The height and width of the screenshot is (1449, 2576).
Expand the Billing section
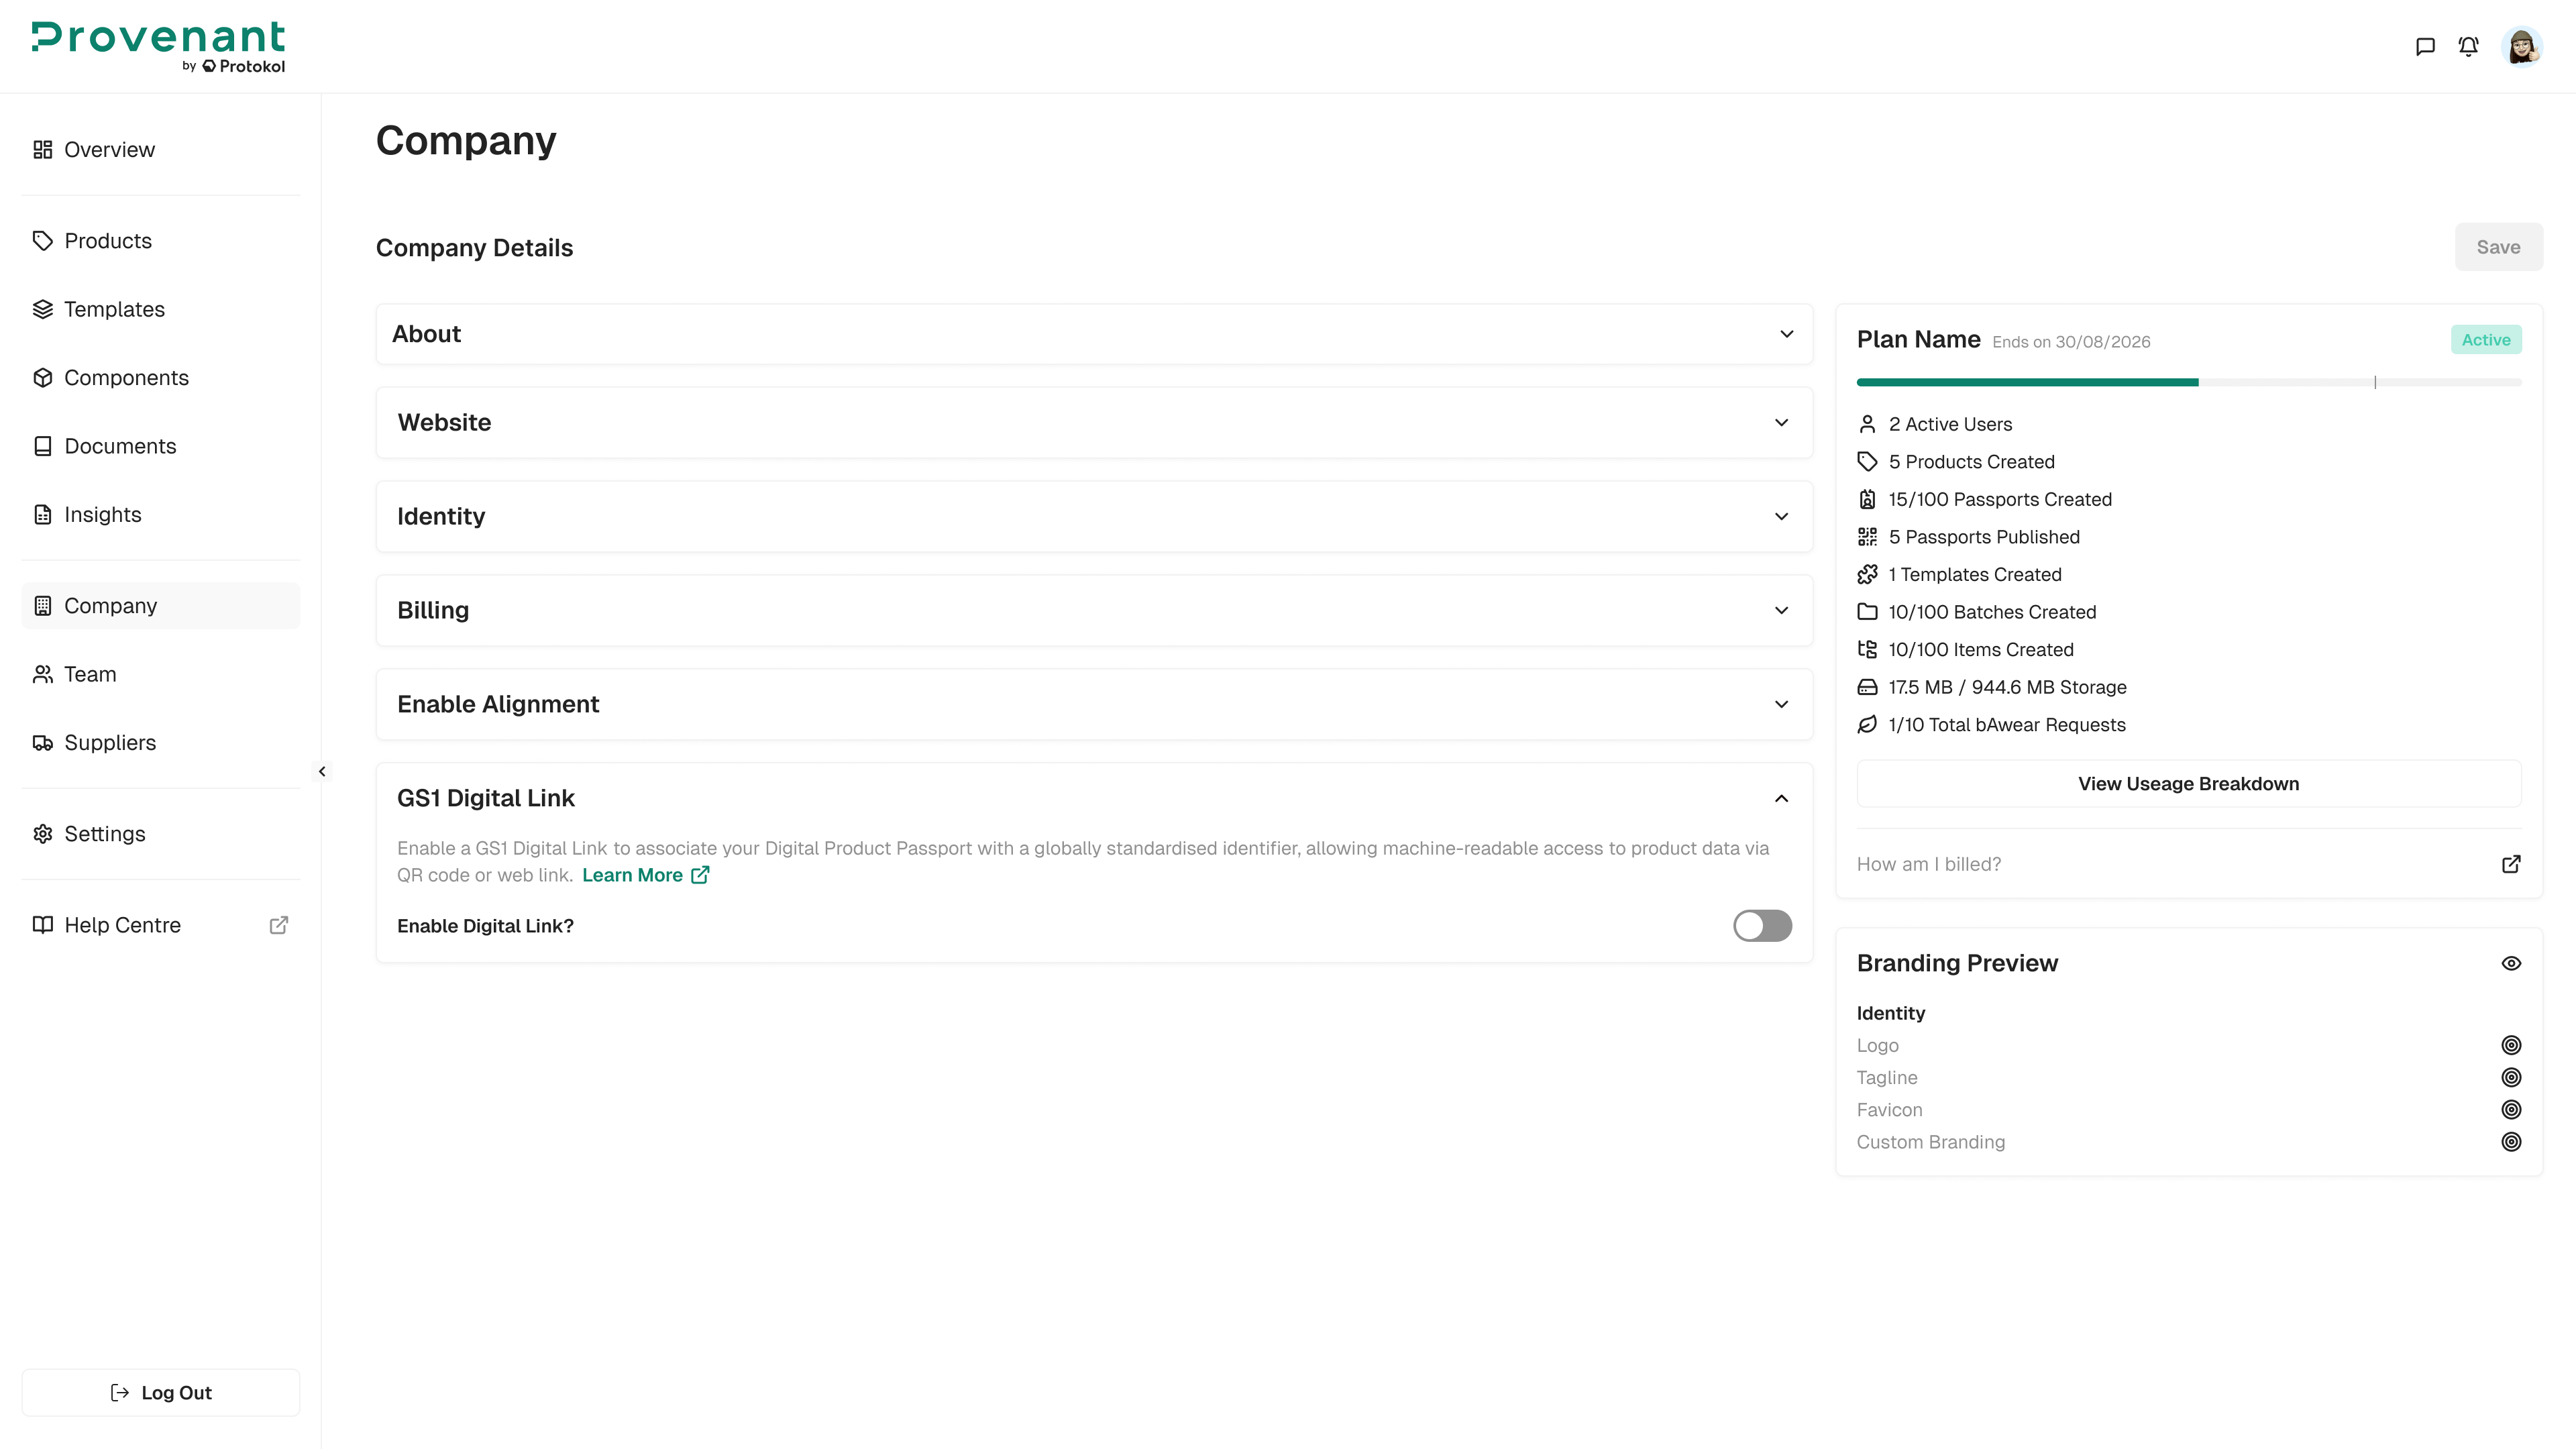[1094, 610]
